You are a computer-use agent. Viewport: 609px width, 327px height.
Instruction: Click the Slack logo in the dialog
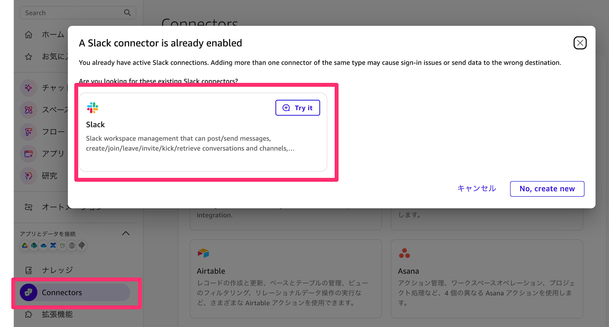(x=93, y=108)
